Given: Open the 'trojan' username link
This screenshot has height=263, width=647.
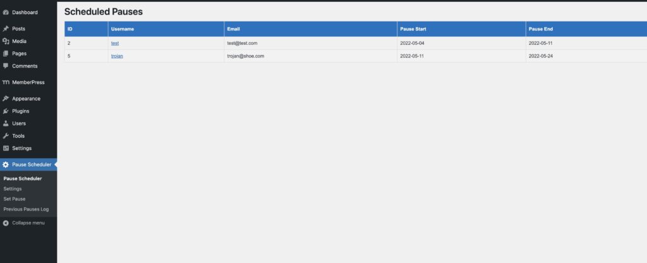Looking at the screenshot, I should pos(117,56).
